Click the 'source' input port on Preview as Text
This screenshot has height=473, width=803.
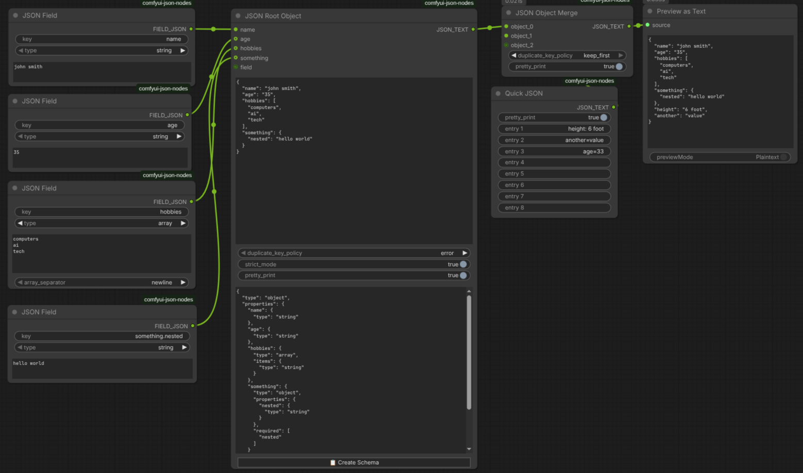click(648, 25)
